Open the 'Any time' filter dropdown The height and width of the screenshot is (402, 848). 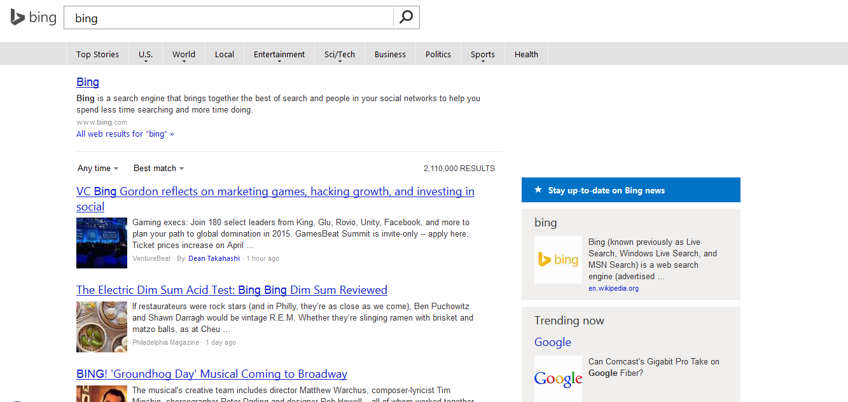[97, 168]
